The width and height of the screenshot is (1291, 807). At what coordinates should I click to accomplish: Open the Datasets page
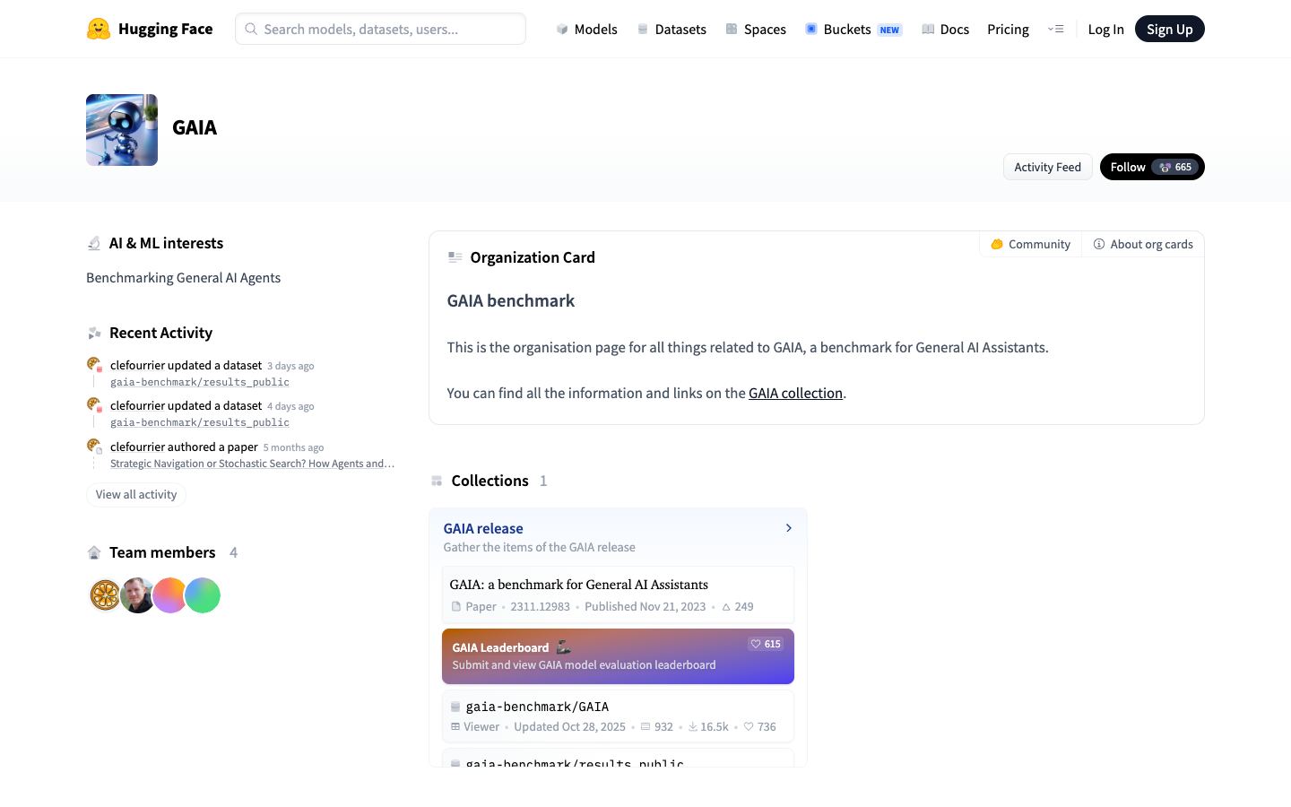[x=671, y=29]
